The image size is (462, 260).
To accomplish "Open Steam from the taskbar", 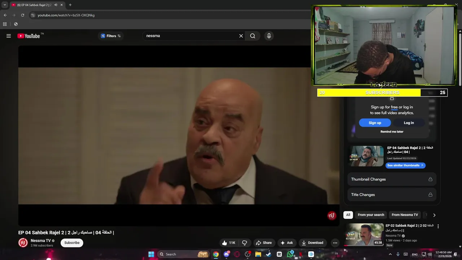I will coord(269,254).
